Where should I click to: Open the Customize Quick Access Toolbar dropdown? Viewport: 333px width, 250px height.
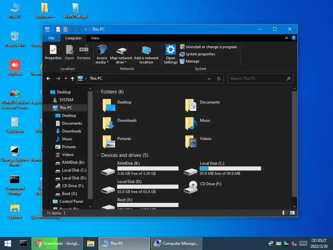point(86,30)
